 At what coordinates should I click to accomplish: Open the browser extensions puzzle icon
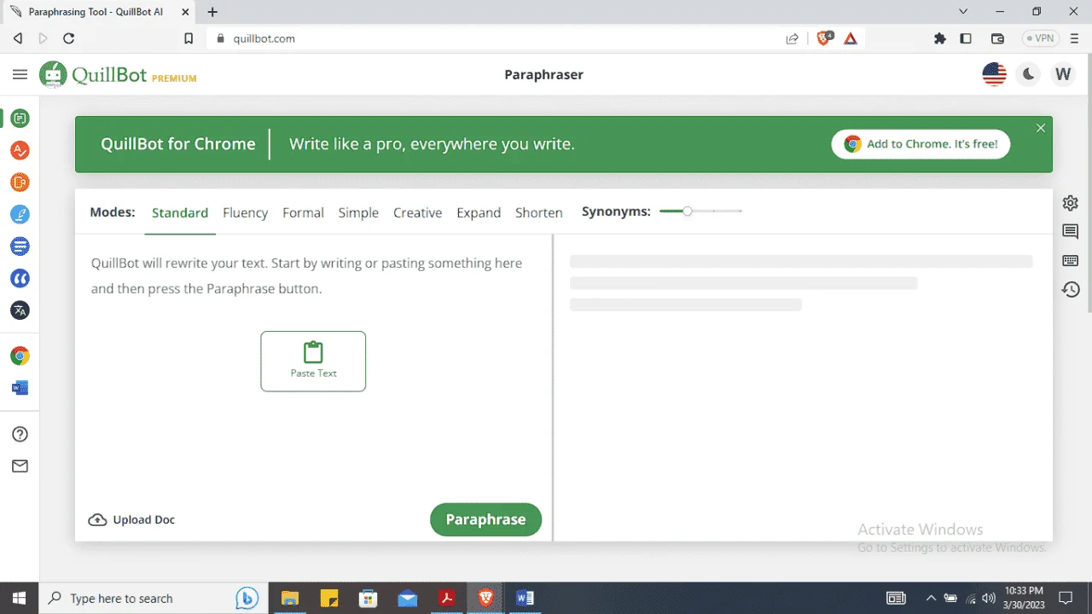(x=940, y=38)
